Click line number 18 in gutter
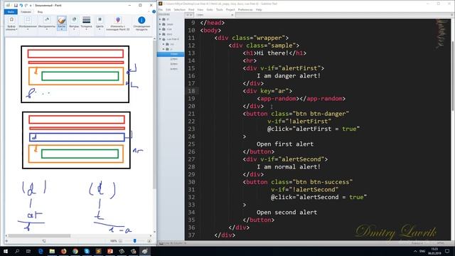The height and width of the screenshot is (256, 455). coord(191,91)
